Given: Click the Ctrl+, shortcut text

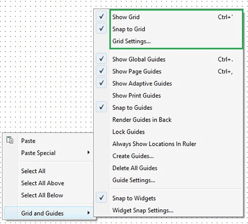Looking at the screenshot, I should point(225,72).
